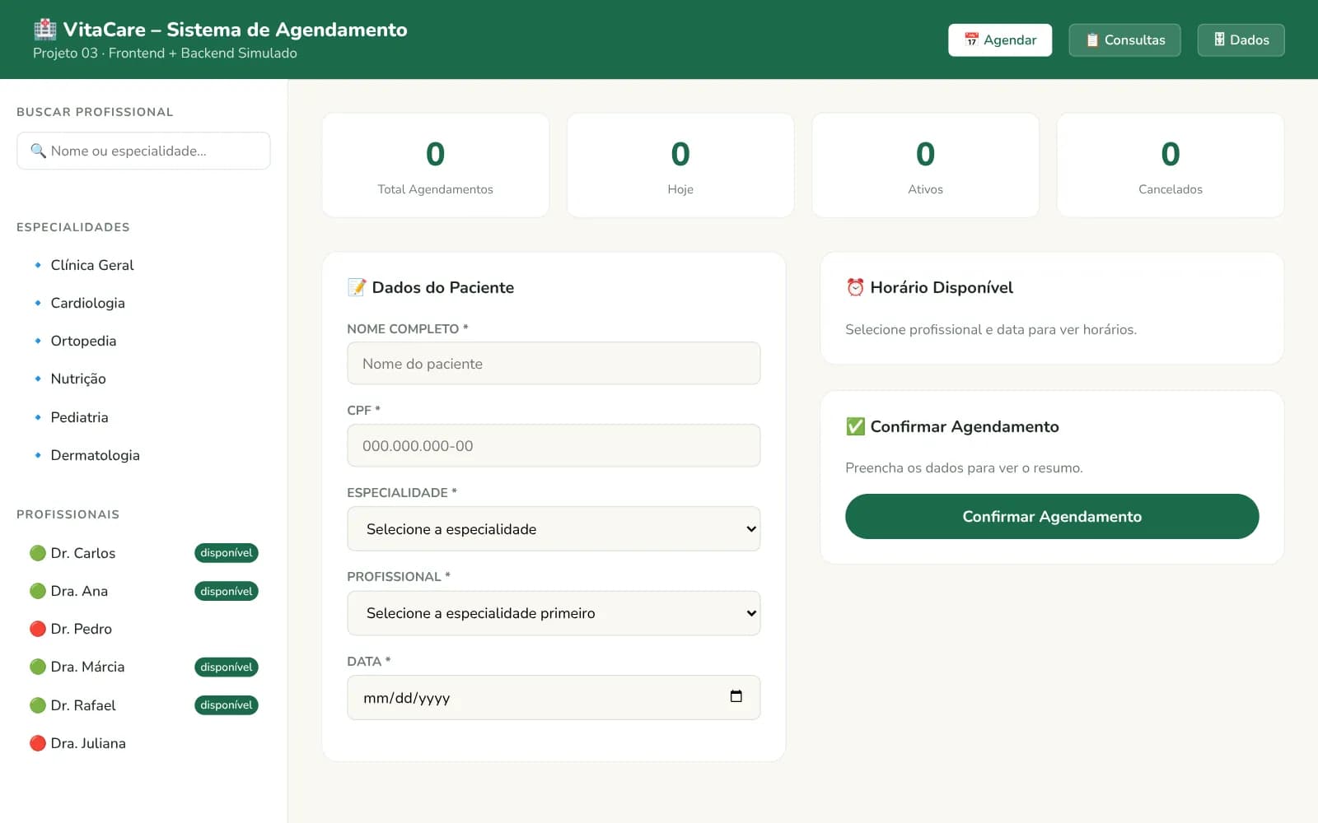The height and width of the screenshot is (823, 1318).
Task: Click the hospital logo icon in header
Action: (44, 30)
